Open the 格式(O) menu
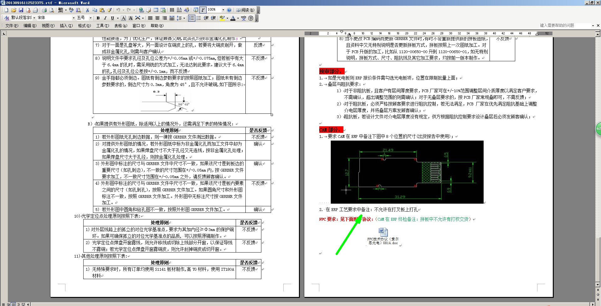 click(x=84, y=26)
